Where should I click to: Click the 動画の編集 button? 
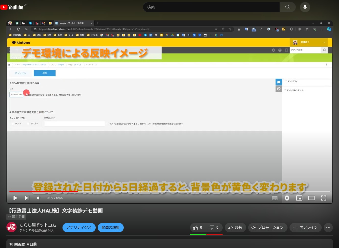(110, 227)
